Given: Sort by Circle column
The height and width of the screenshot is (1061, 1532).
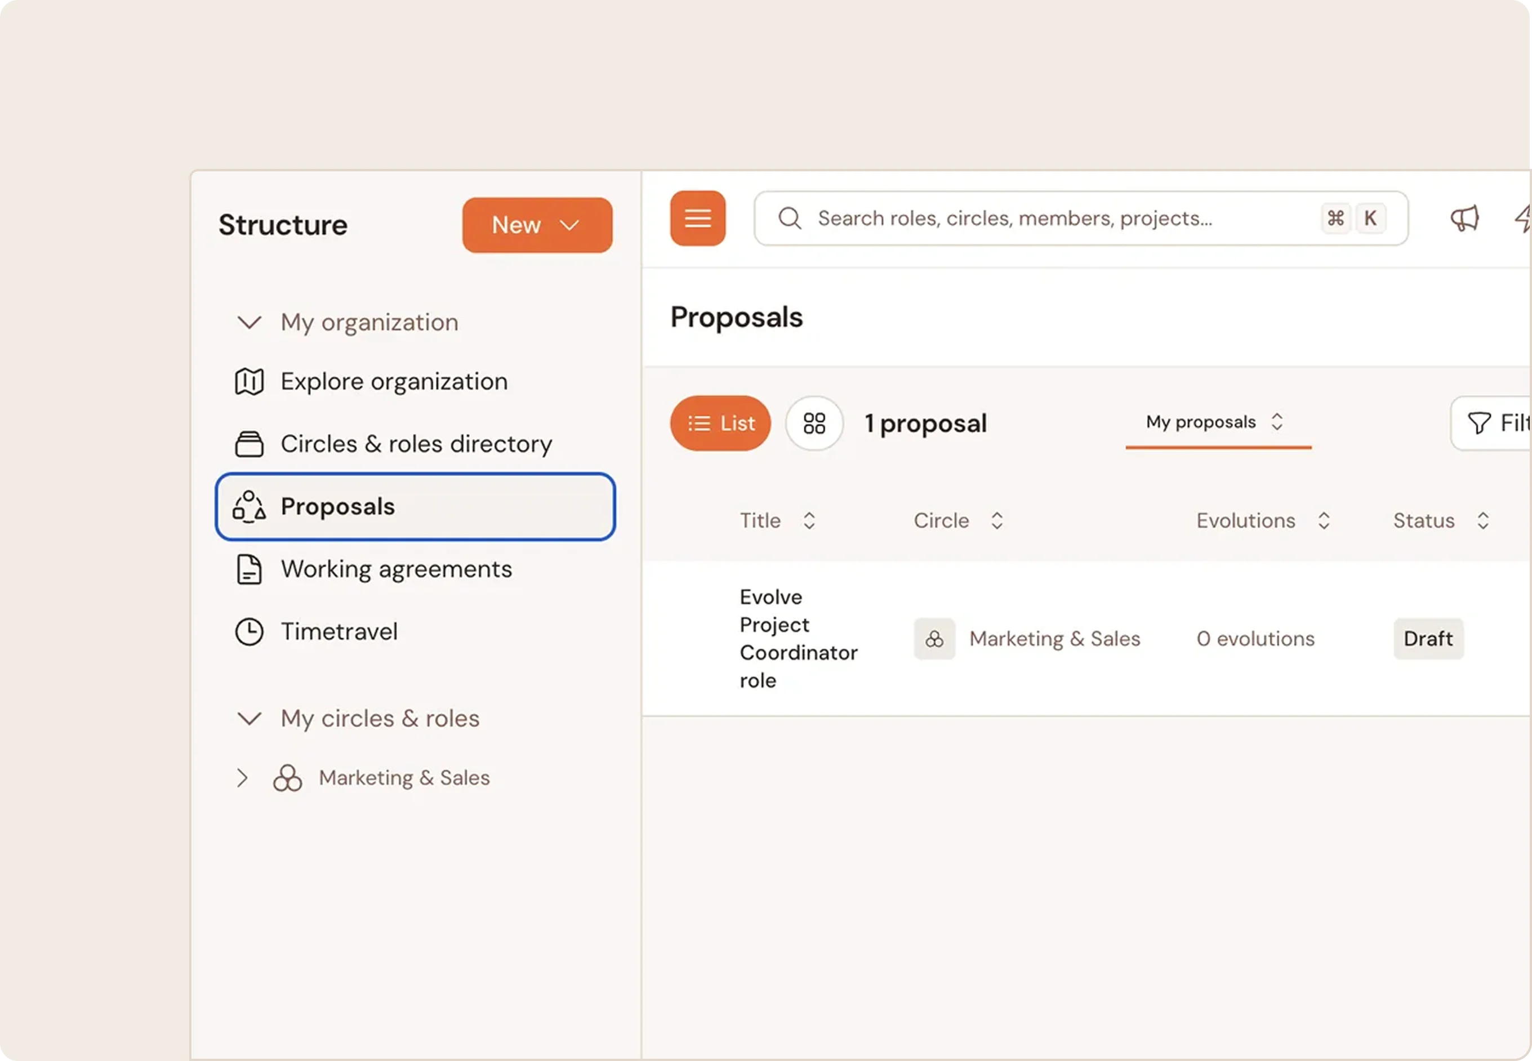Looking at the screenshot, I should (959, 520).
